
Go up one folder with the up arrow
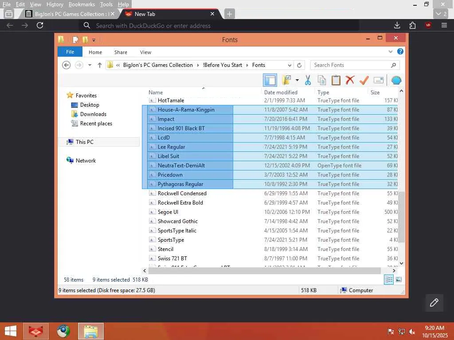click(100, 65)
